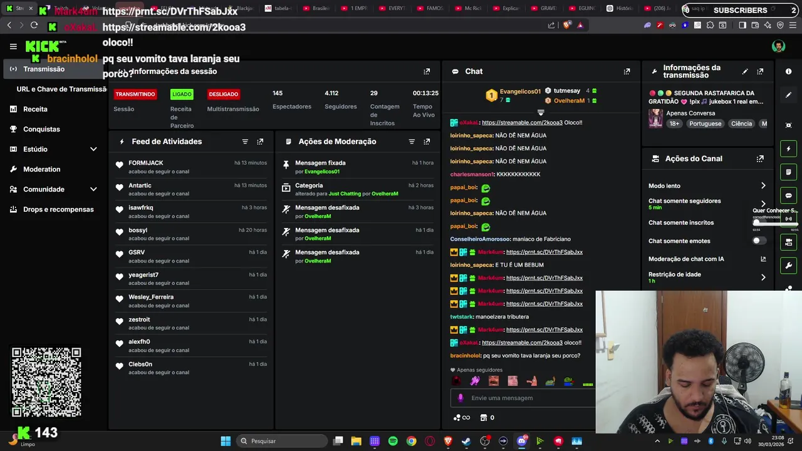The image size is (802, 451).
Task: Pop out the Feed de Atividades panel
Action: click(260, 142)
